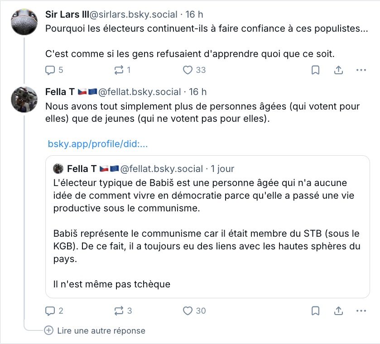Bookmark Fella T's reply post
The image size is (380, 344).
click(x=315, y=311)
